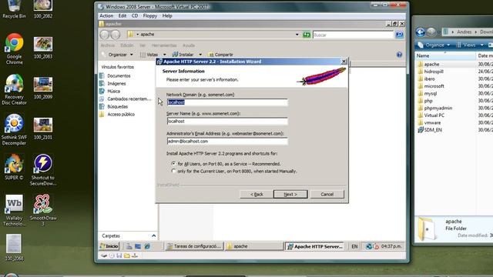Launch the SUPER © desktop shortcut
Screen dimensions: 493x277
click(14, 167)
